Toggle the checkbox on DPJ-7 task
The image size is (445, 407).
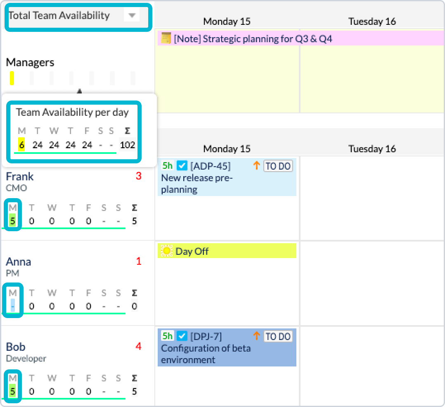tap(182, 336)
